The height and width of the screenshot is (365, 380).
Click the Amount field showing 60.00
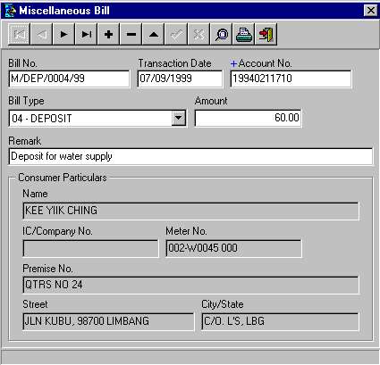248,118
